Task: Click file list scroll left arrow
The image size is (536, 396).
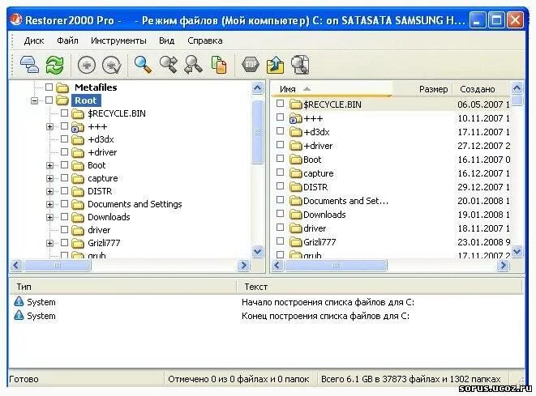Action: [x=278, y=266]
